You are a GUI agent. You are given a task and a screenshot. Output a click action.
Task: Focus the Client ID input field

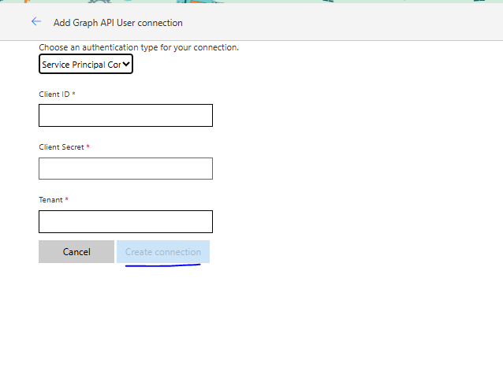tap(126, 116)
